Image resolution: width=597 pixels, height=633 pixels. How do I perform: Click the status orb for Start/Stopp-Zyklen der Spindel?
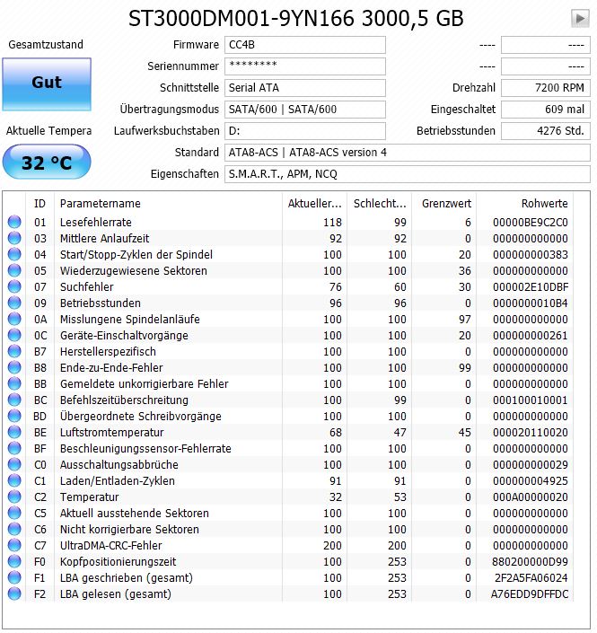14,254
